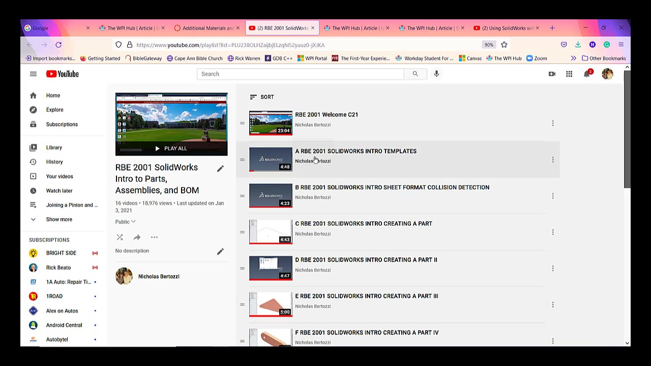Open the Android Central subscription

pos(64,325)
